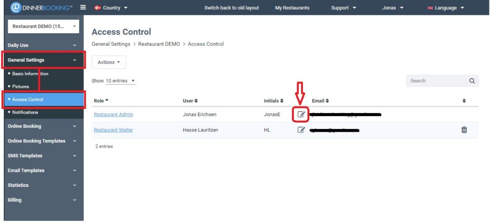Open the Restaurant Waiter role link
This screenshot has height=222, width=490.
[113, 130]
